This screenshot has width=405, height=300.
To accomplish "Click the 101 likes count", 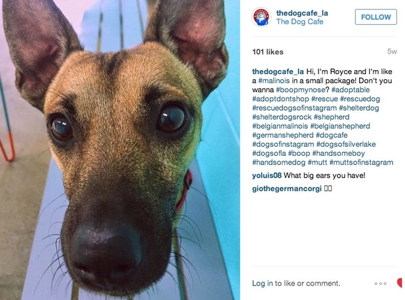I will pyautogui.click(x=268, y=52).
